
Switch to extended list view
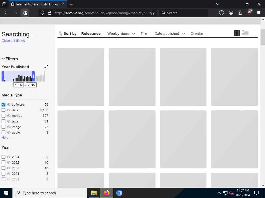(x=245, y=33)
